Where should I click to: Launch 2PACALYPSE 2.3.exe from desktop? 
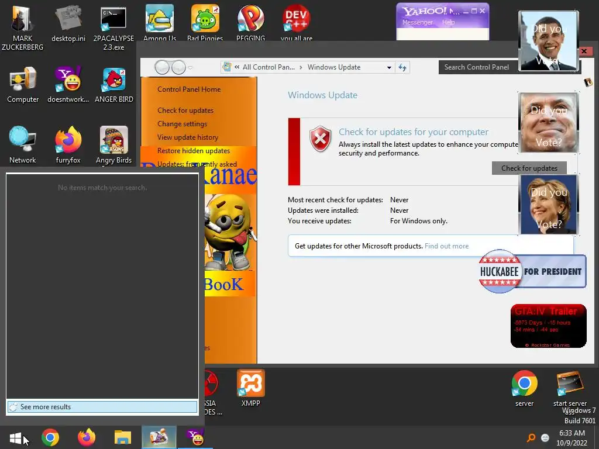point(113,27)
